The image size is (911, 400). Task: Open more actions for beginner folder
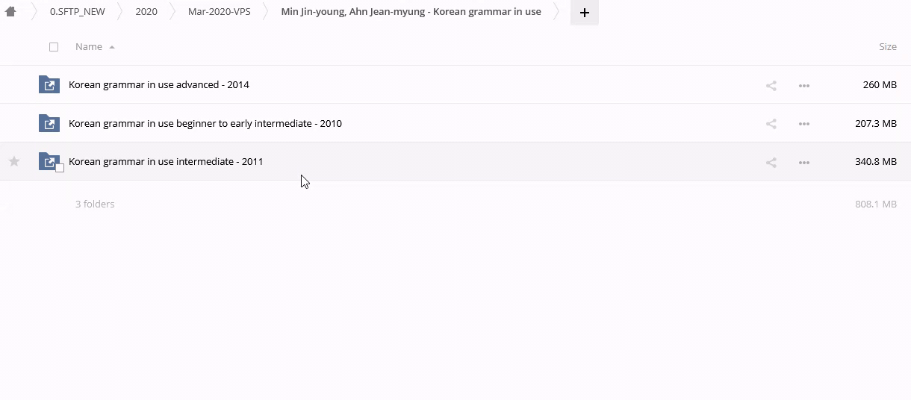[x=804, y=124]
